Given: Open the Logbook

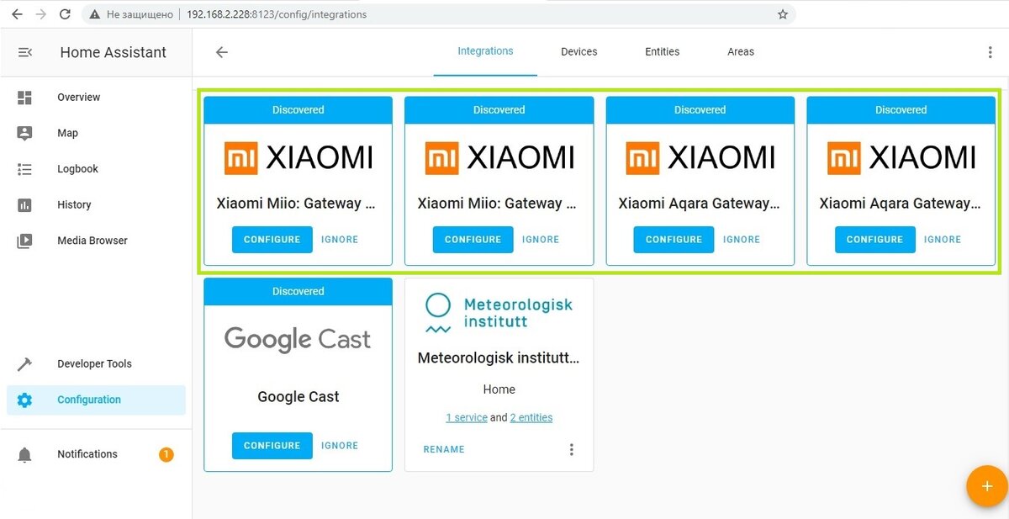Looking at the screenshot, I should pos(77,168).
